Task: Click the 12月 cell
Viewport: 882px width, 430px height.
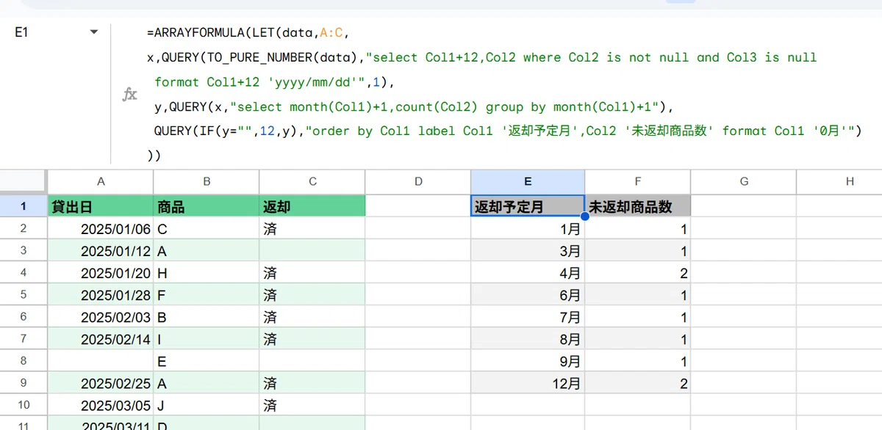Action: click(528, 382)
